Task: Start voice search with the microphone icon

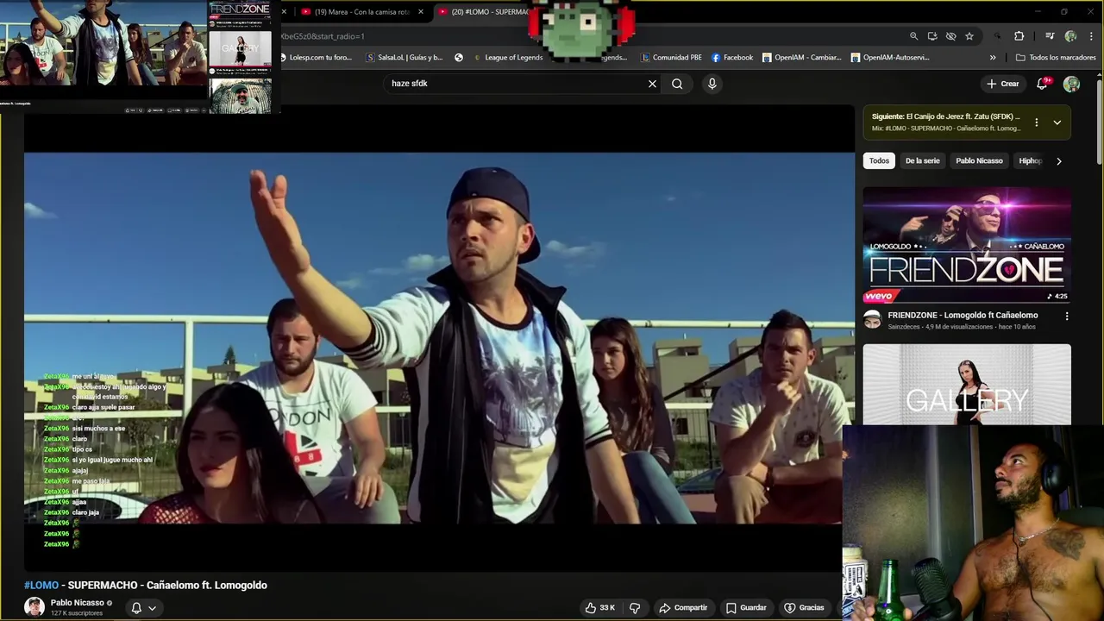Action: 712,84
